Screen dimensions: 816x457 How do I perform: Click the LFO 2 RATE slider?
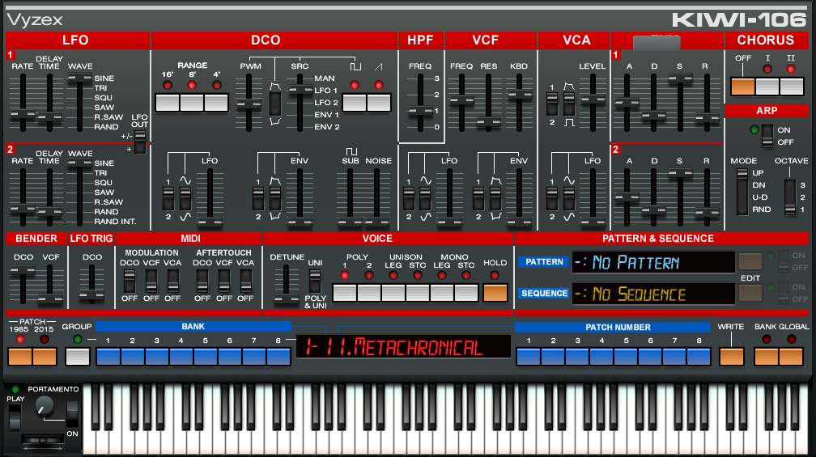pos(23,197)
